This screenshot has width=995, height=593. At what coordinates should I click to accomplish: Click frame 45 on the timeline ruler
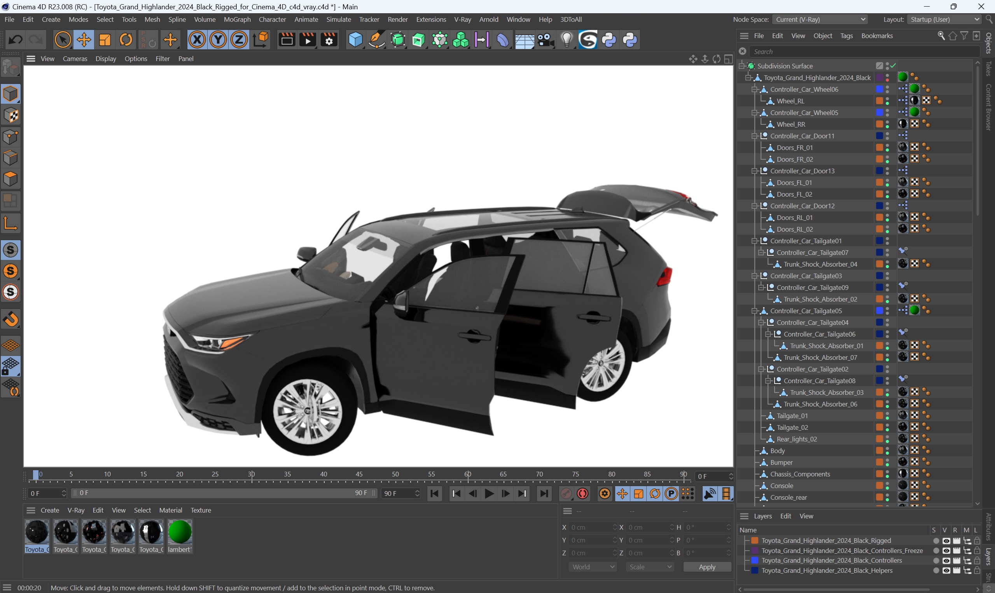[x=359, y=475]
